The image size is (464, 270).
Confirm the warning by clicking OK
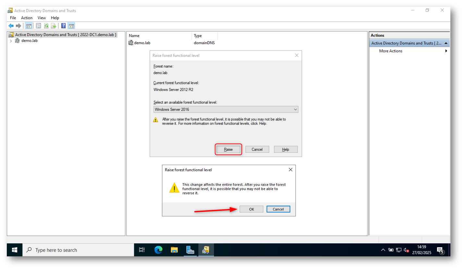251,209
